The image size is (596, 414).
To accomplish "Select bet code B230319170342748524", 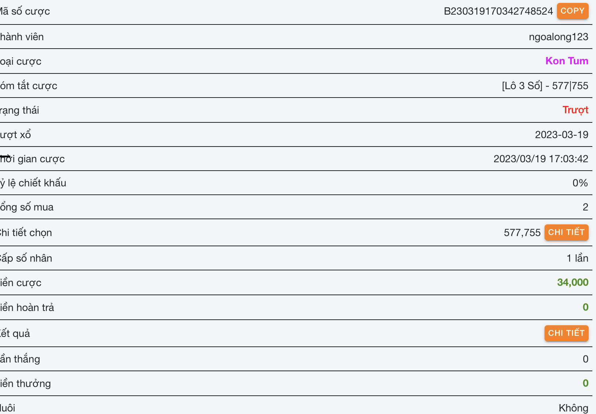I will [x=498, y=11].
